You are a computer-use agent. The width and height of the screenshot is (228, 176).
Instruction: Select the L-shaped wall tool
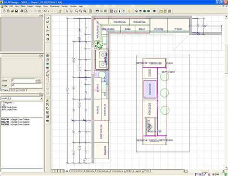click(x=48, y=31)
